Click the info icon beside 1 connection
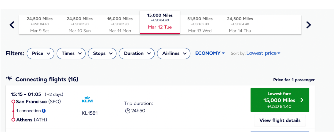Viewport: 334px width, 134px height. point(44,111)
